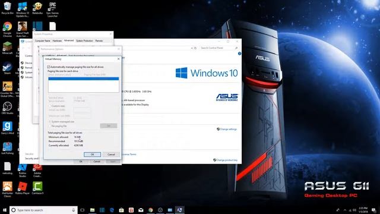Click the Initial size input field

tap(82, 110)
